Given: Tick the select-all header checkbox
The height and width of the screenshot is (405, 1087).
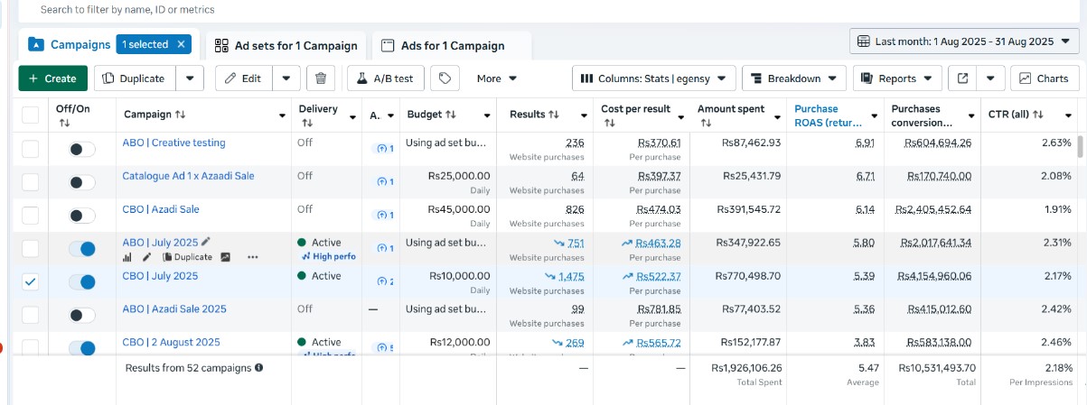Looking at the screenshot, I should pos(31,115).
